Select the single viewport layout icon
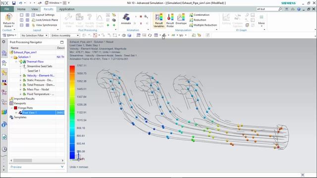 (22, 15)
